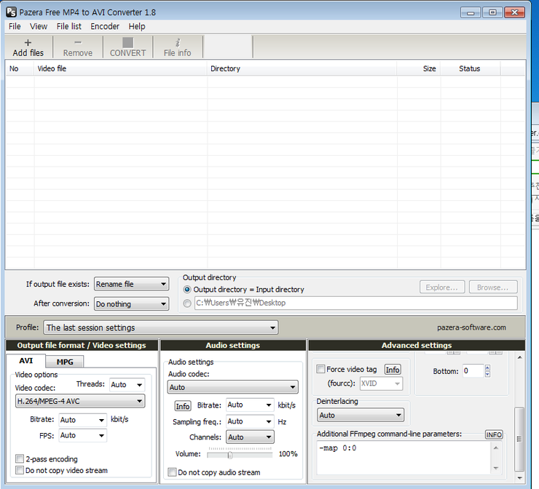Click the Explore... button
Screen dimensions: 539x489
442,287
